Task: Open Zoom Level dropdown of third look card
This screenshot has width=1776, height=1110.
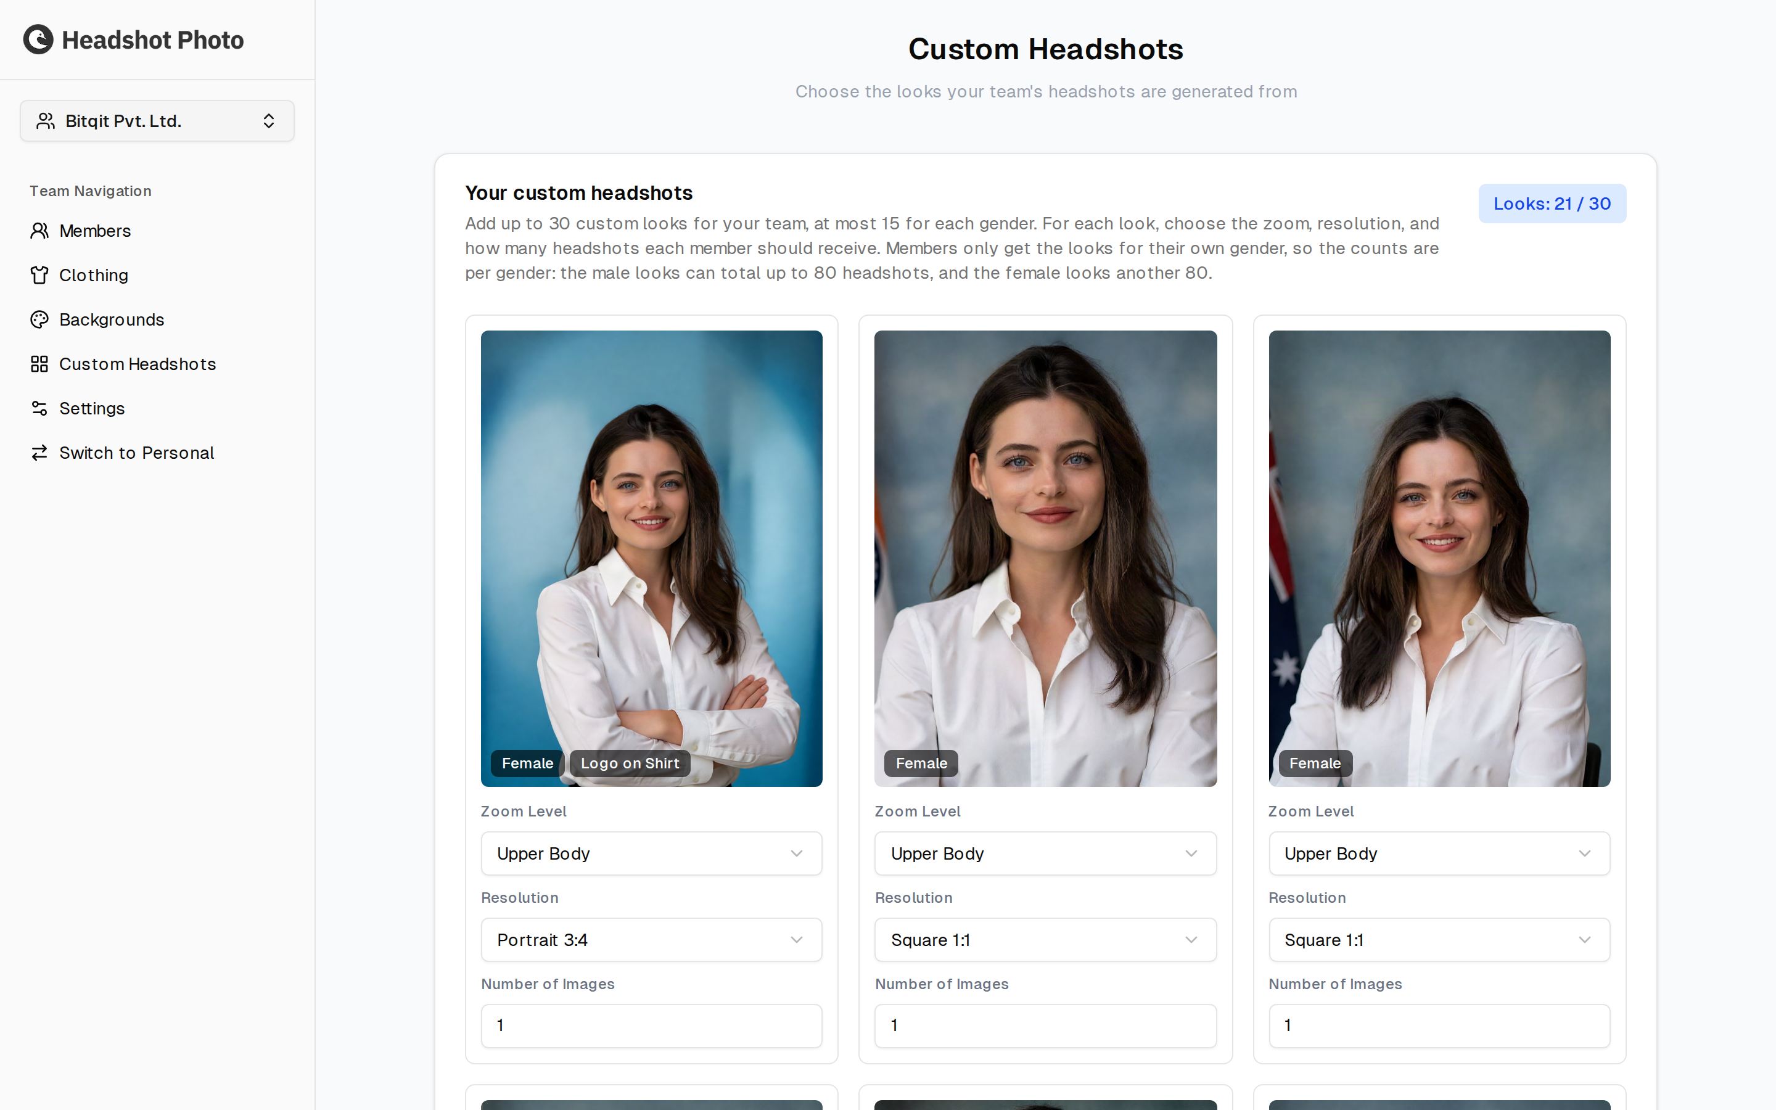Action: tap(1439, 853)
